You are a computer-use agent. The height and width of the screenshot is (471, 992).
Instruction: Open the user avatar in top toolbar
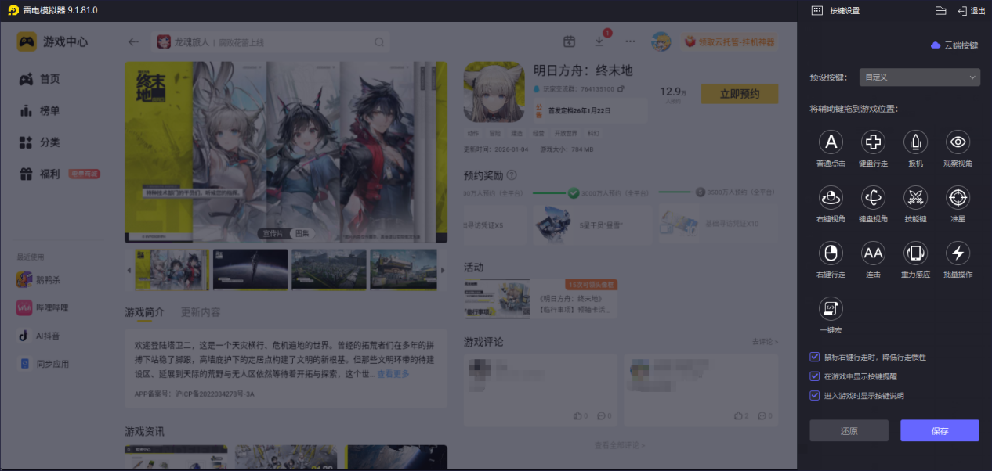click(x=661, y=41)
